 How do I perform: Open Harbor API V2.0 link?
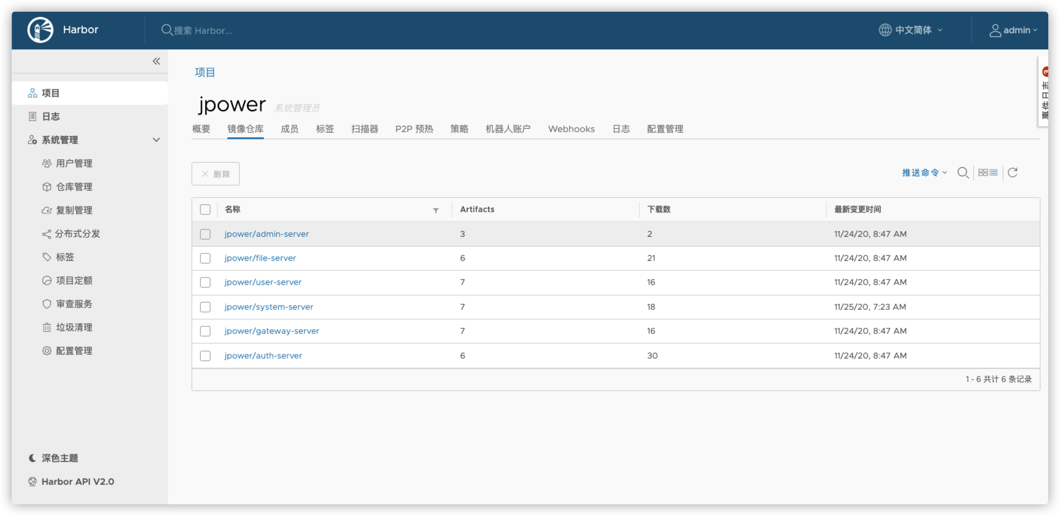(72, 482)
